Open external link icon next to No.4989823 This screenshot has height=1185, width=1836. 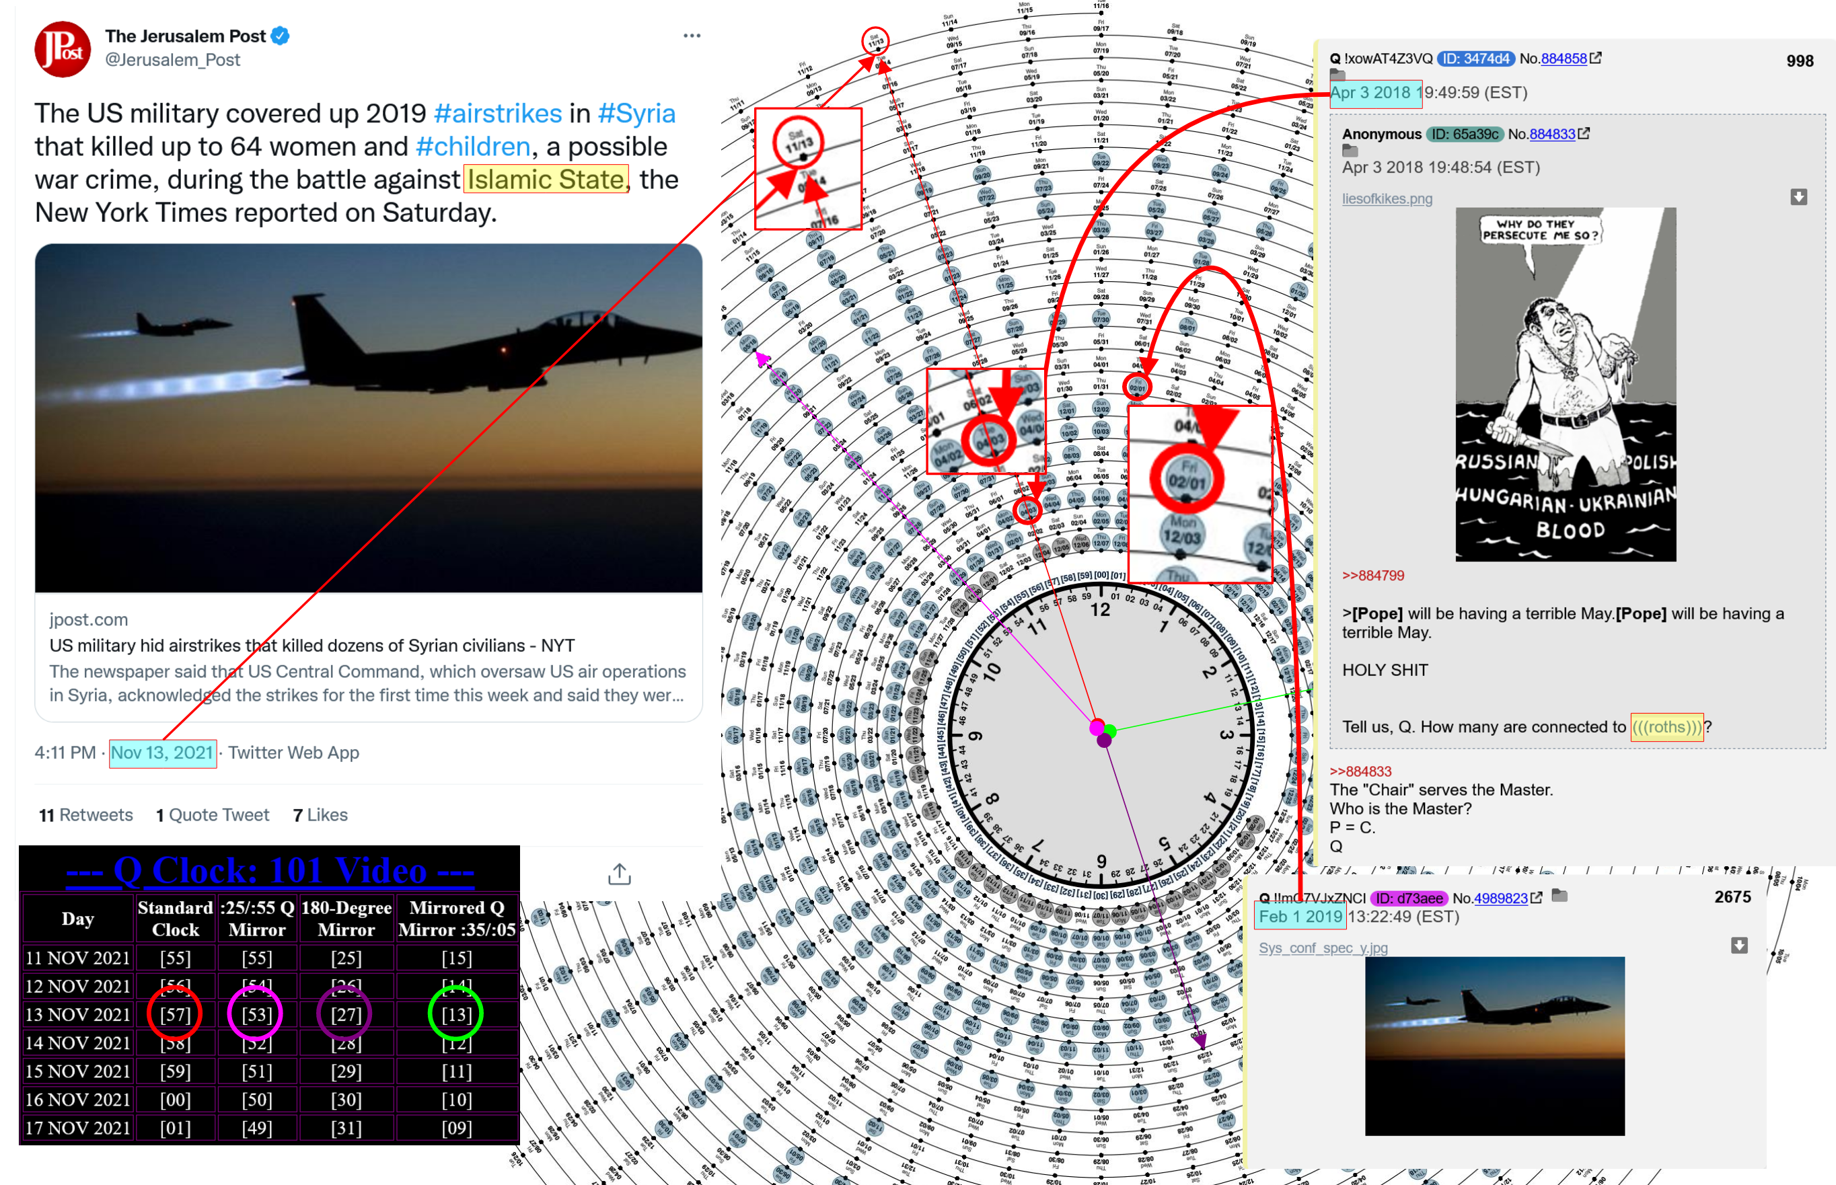pos(1537,897)
